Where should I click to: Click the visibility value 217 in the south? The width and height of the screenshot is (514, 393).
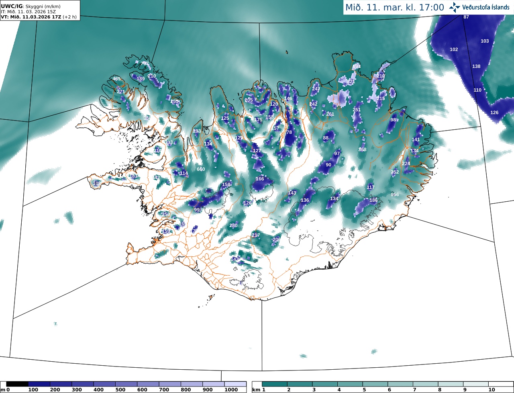click(x=256, y=235)
